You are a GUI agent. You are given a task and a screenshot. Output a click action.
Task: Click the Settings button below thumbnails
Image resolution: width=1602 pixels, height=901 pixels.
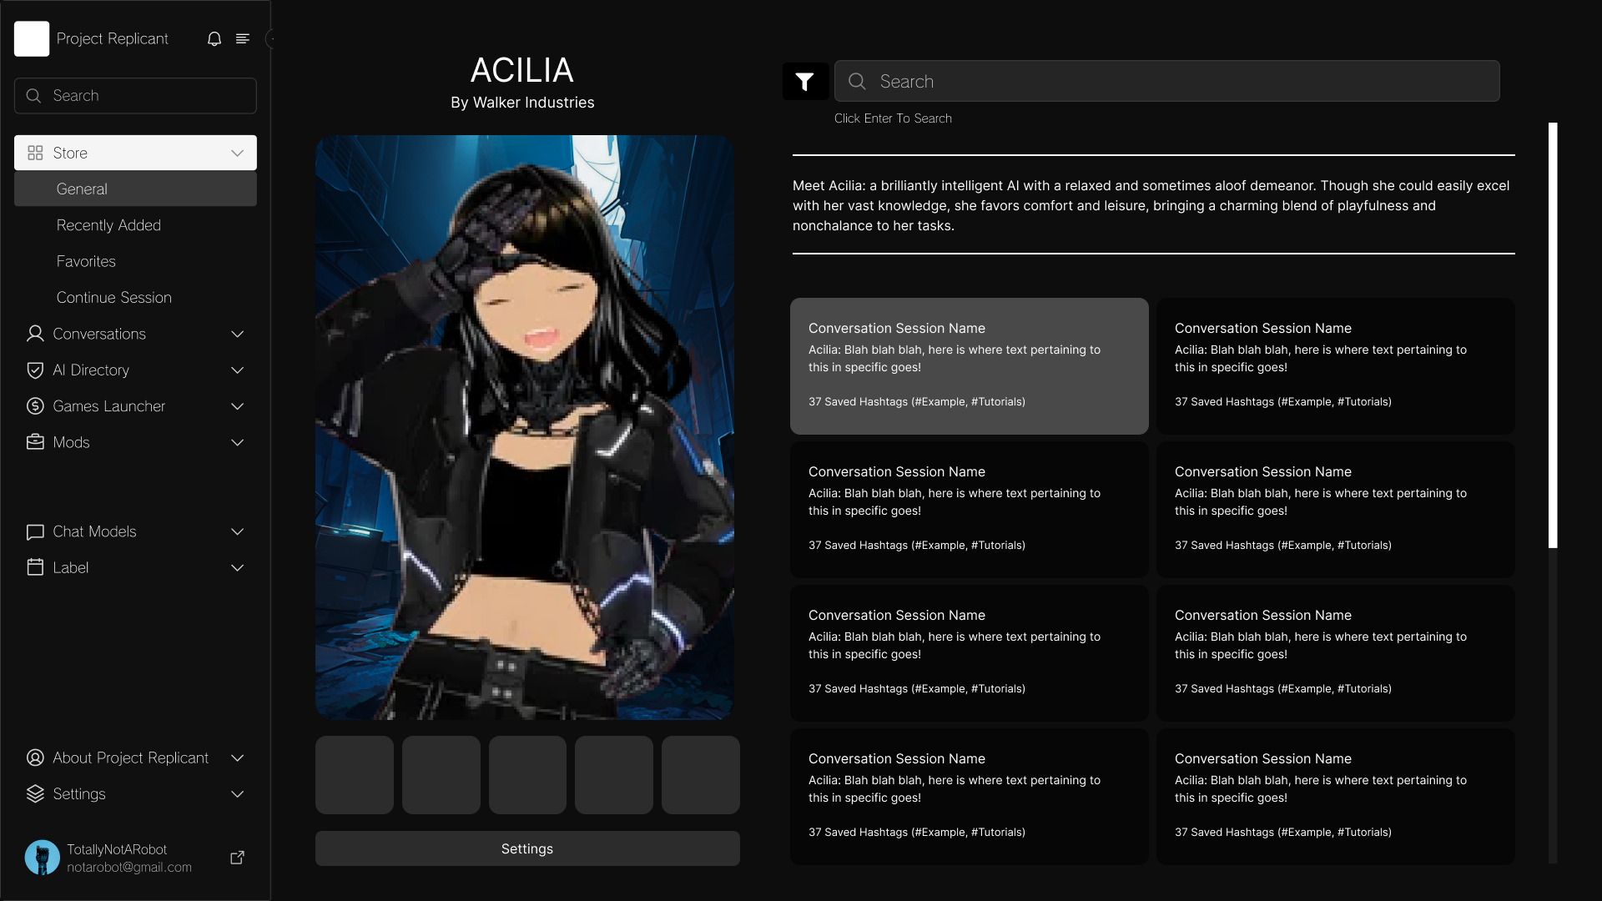tap(527, 848)
